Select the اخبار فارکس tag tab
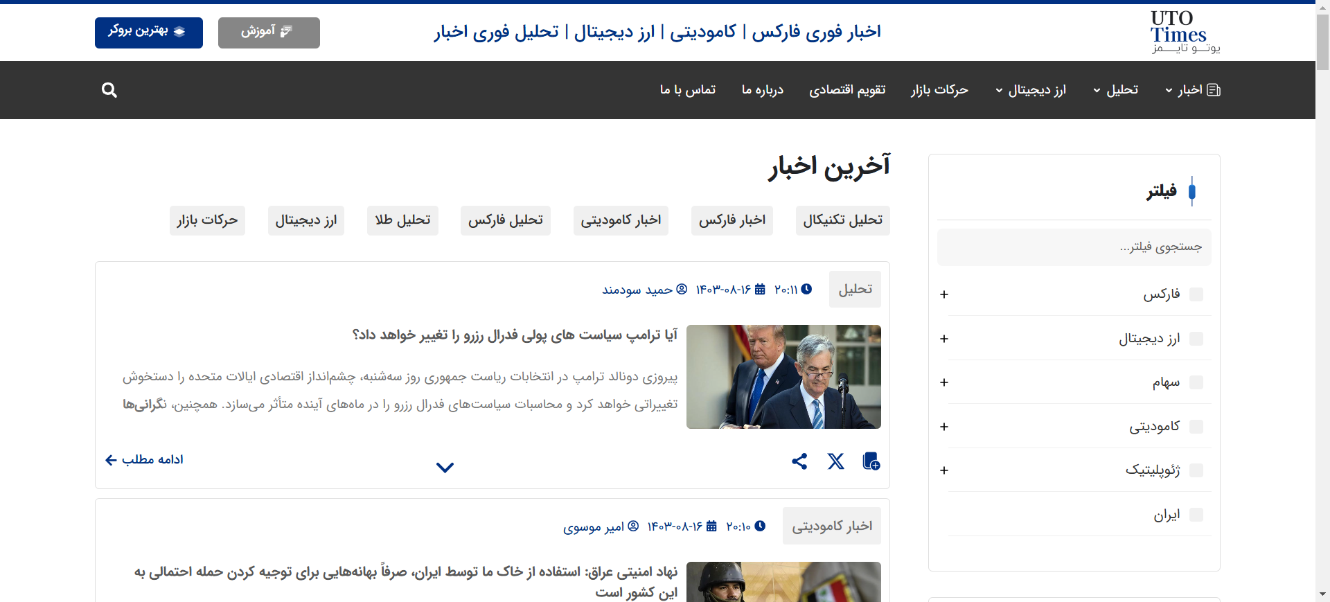This screenshot has width=1330, height=602. [x=732, y=220]
